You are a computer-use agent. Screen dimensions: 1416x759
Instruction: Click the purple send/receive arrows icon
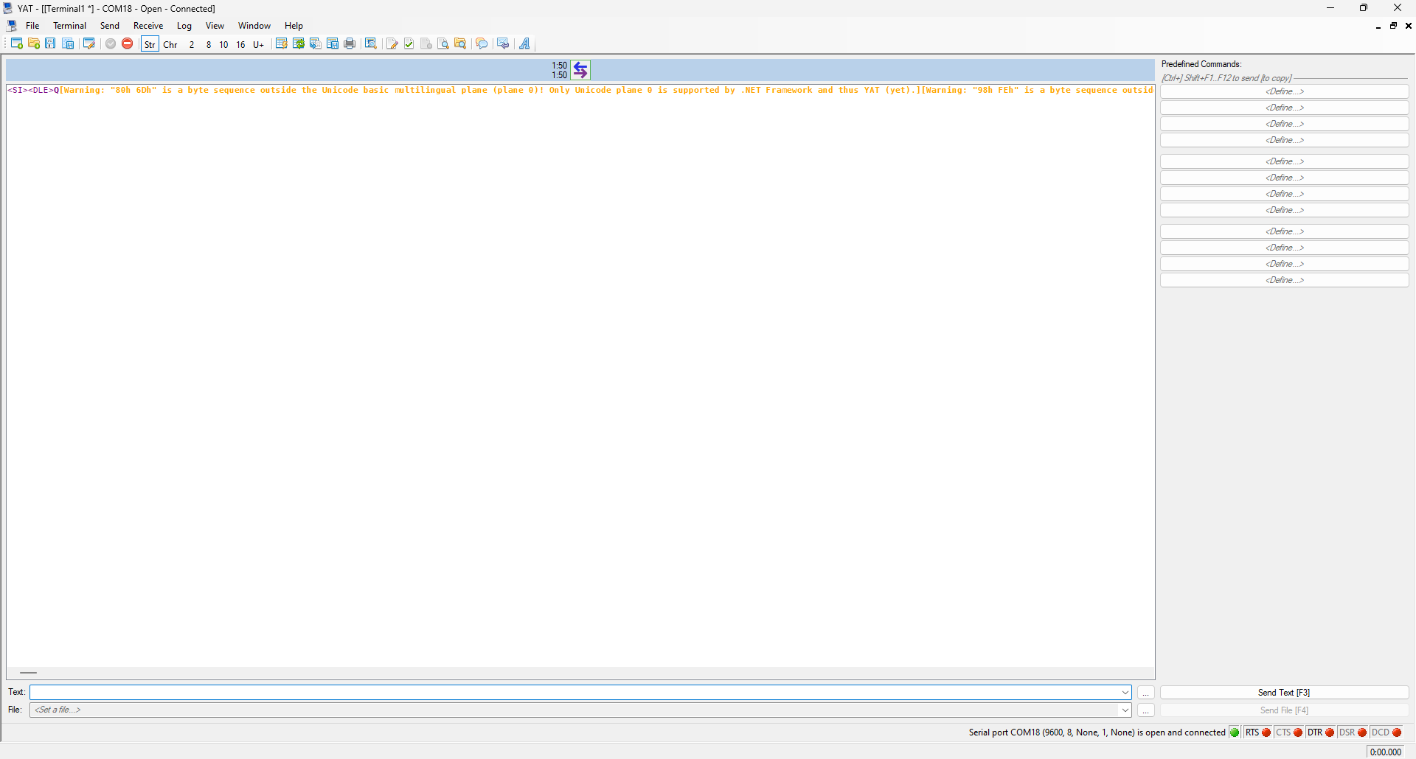(580, 70)
